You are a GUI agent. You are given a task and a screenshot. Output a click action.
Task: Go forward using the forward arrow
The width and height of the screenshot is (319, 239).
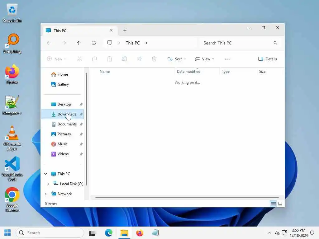64,43
